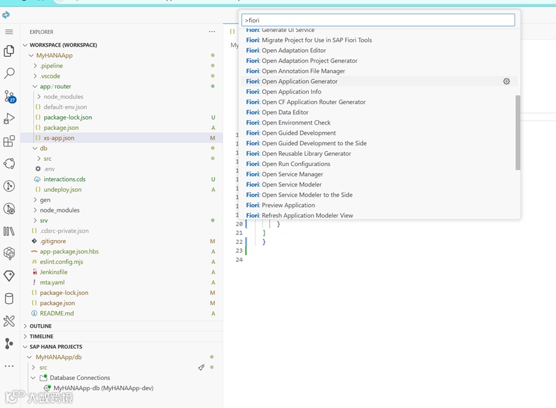Select Fiori: Open Run Configurations command
556x408 pixels.
click(380, 163)
